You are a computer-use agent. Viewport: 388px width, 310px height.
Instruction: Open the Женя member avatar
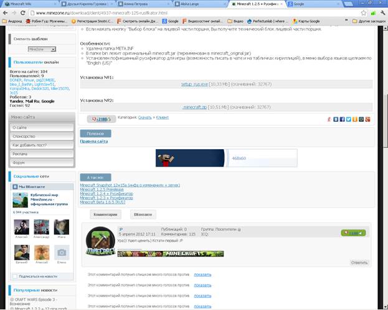click(x=62, y=227)
